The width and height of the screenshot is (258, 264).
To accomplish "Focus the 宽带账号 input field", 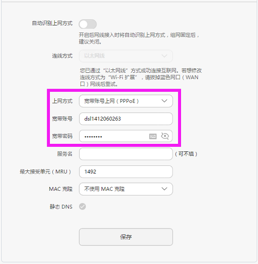I will (126, 119).
